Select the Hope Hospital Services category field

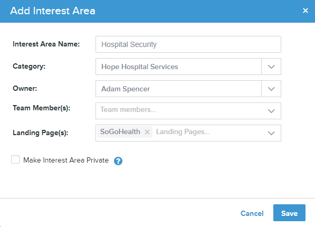(178, 67)
